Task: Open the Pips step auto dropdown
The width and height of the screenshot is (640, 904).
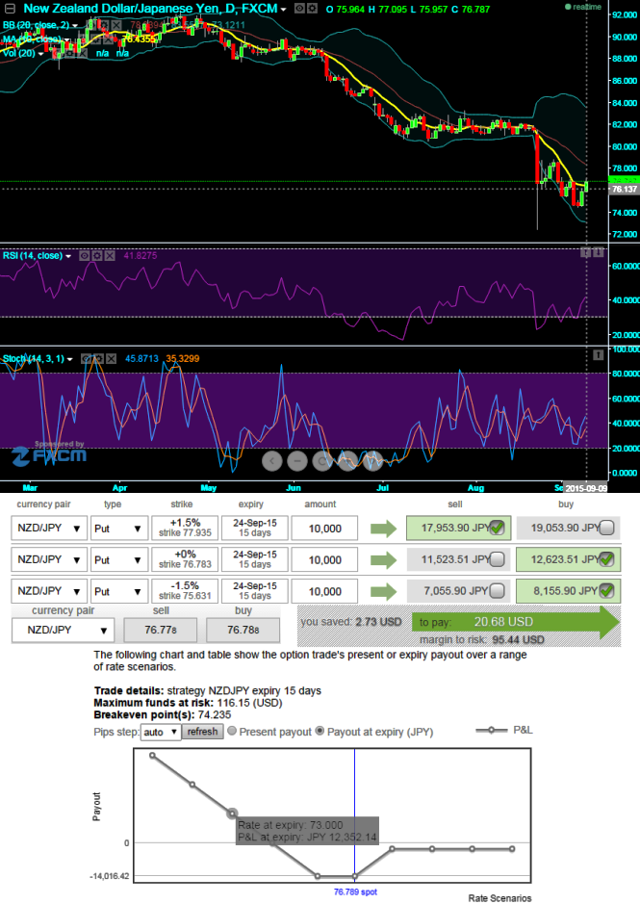Action: (161, 732)
